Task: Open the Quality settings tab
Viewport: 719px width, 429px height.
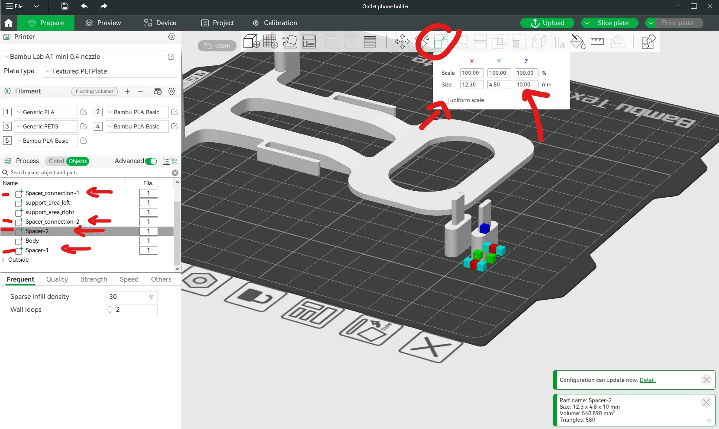Action: point(57,279)
